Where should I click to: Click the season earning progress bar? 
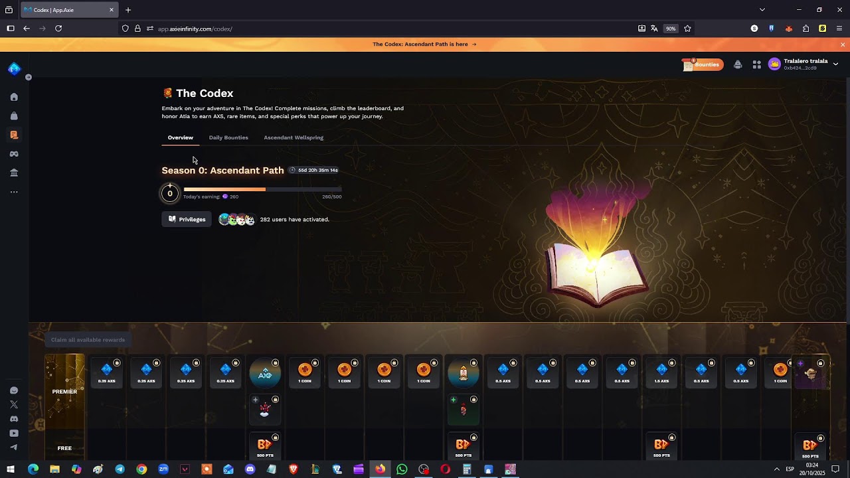tap(263, 189)
